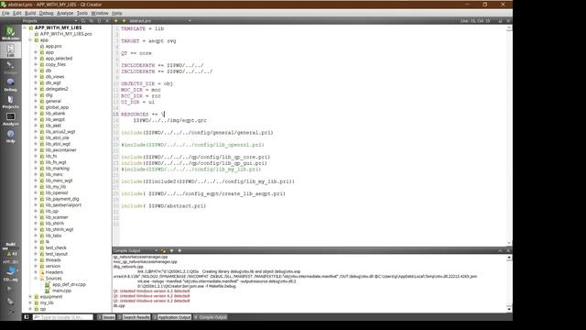Viewport: 586px width, 330px height.
Task: Show the Search Results pane
Action: tap(134, 317)
